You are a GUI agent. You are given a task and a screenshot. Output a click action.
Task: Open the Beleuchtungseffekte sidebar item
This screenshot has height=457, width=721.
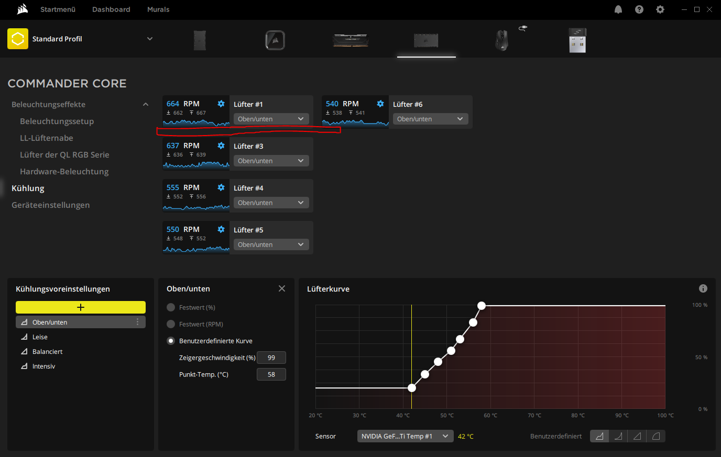pos(48,104)
